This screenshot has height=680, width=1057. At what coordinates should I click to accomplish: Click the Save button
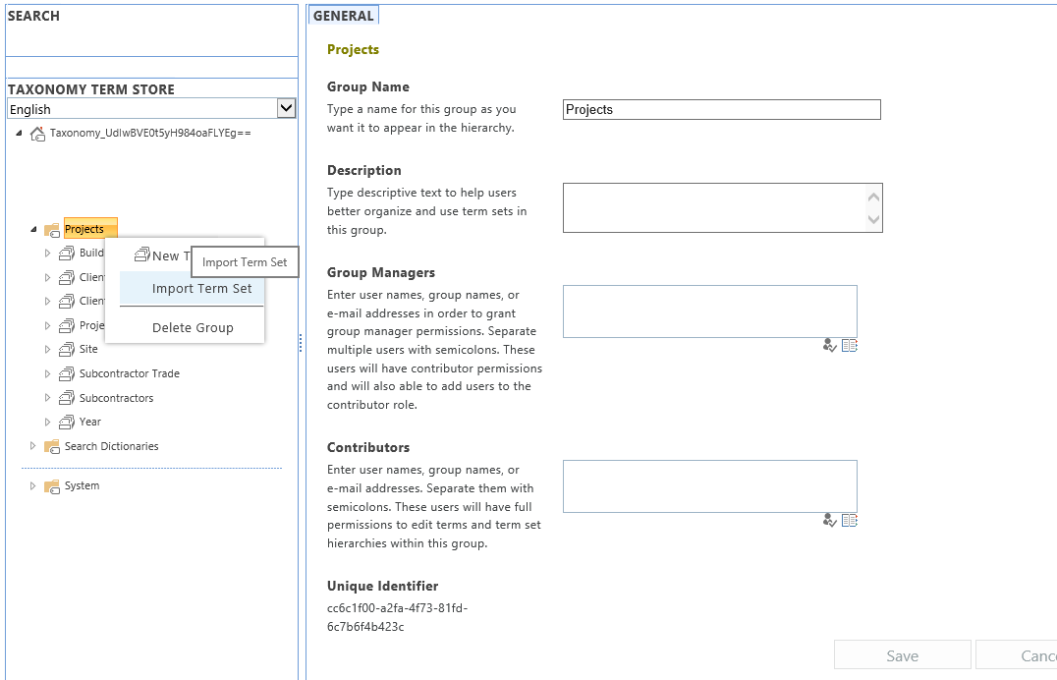click(902, 655)
